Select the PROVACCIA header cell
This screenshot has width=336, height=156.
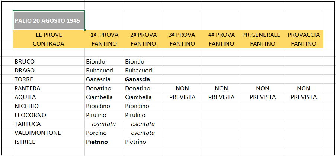pos(304,35)
